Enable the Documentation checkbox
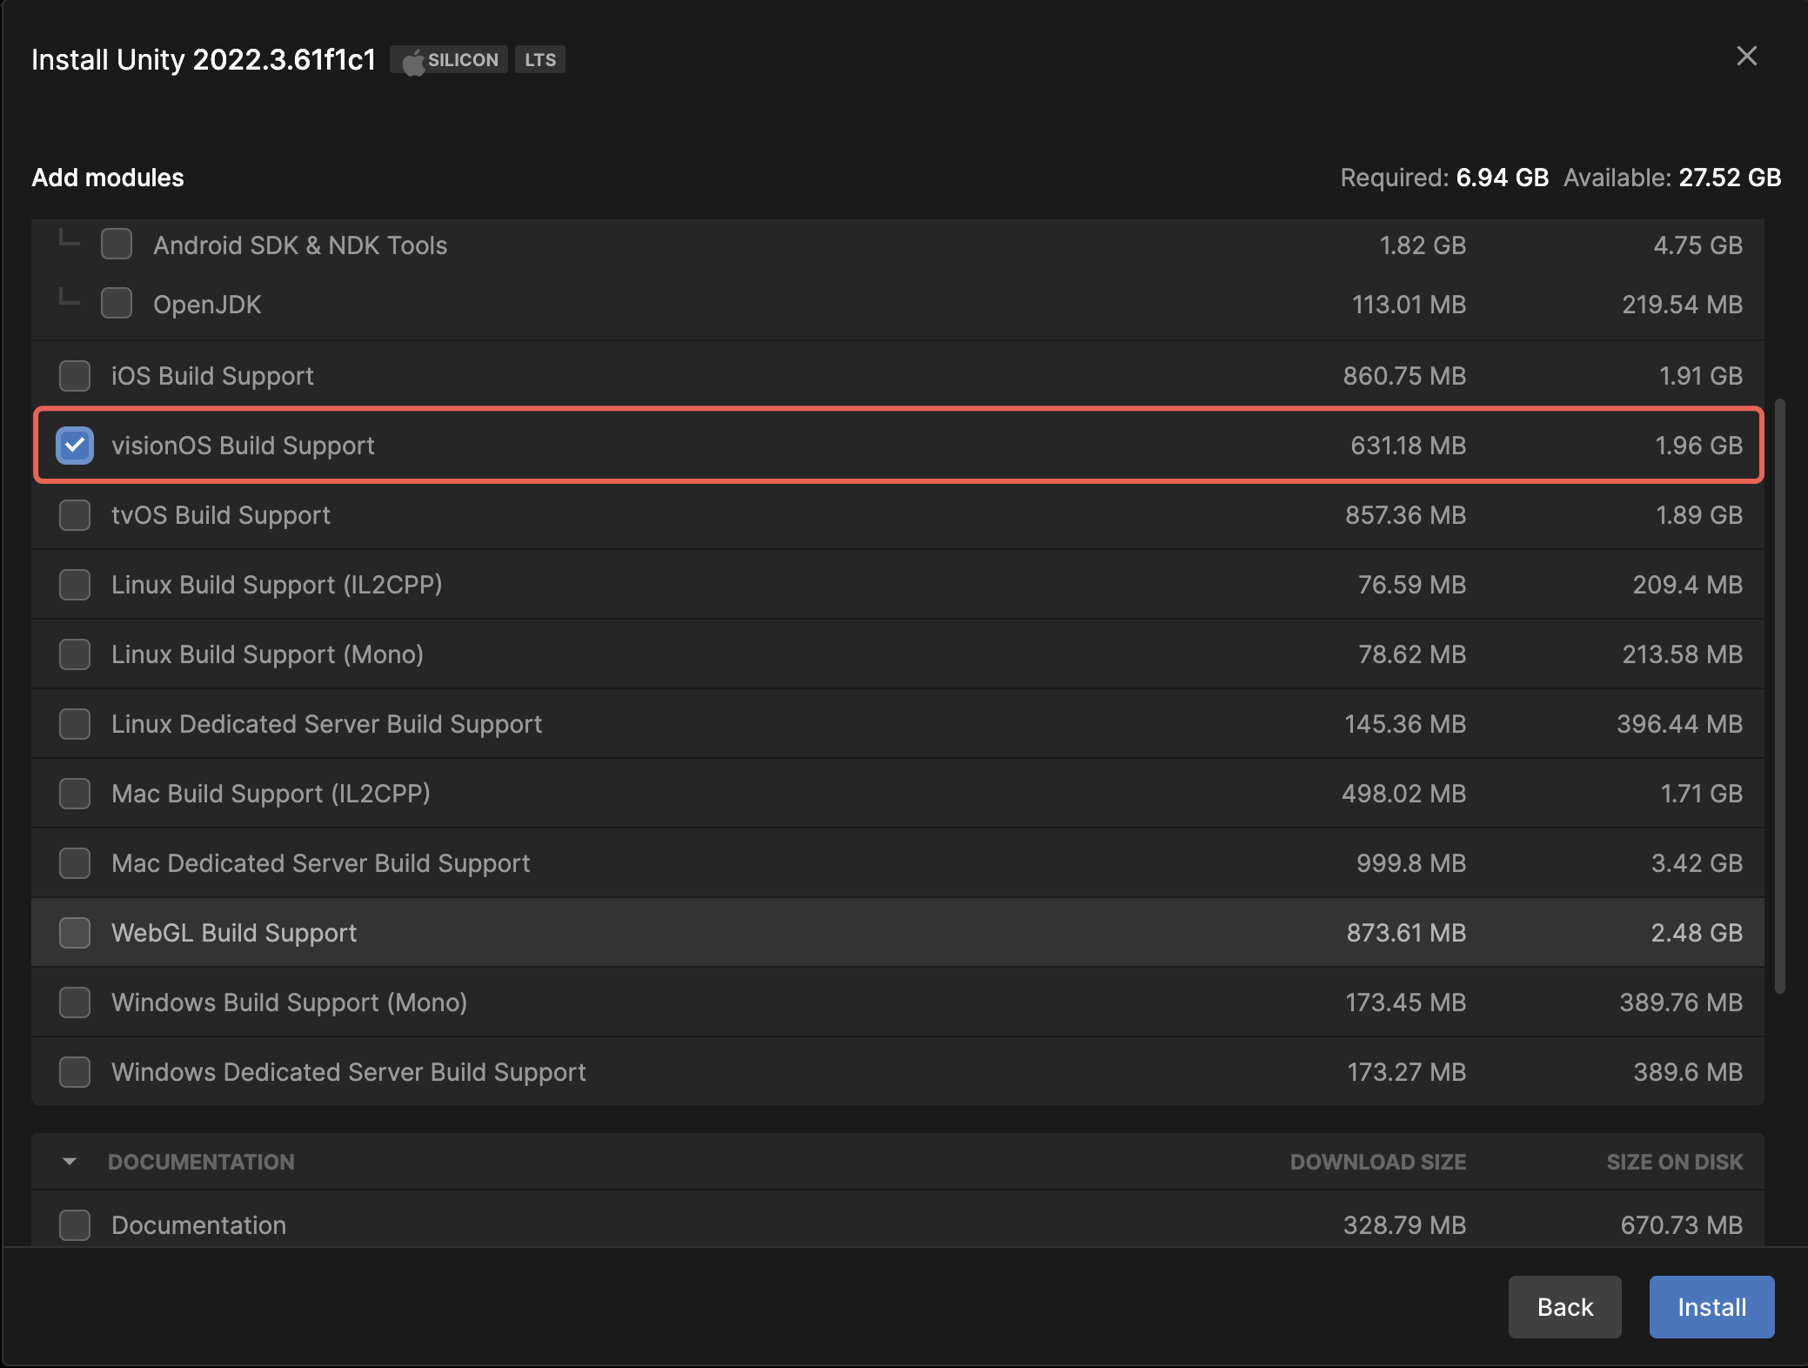 [x=75, y=1225]
